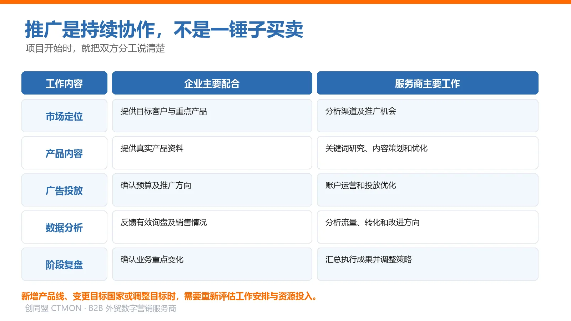Select the 阶段复盘 row label

64,264
